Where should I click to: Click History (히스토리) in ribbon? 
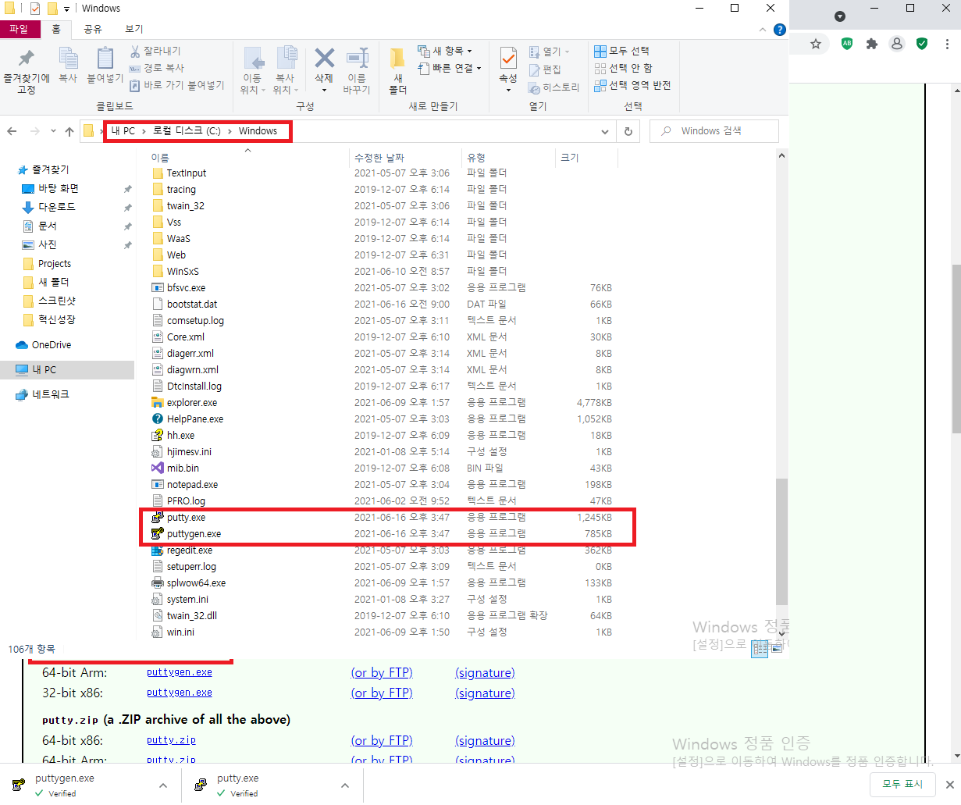click(x=553, y=87)
